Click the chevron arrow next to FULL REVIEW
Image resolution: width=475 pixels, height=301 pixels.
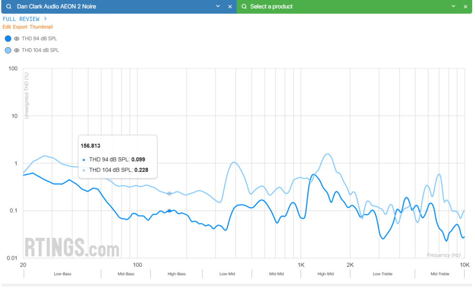click(46, 19)
